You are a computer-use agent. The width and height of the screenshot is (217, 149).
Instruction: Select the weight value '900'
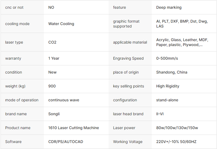pos(52,86)
